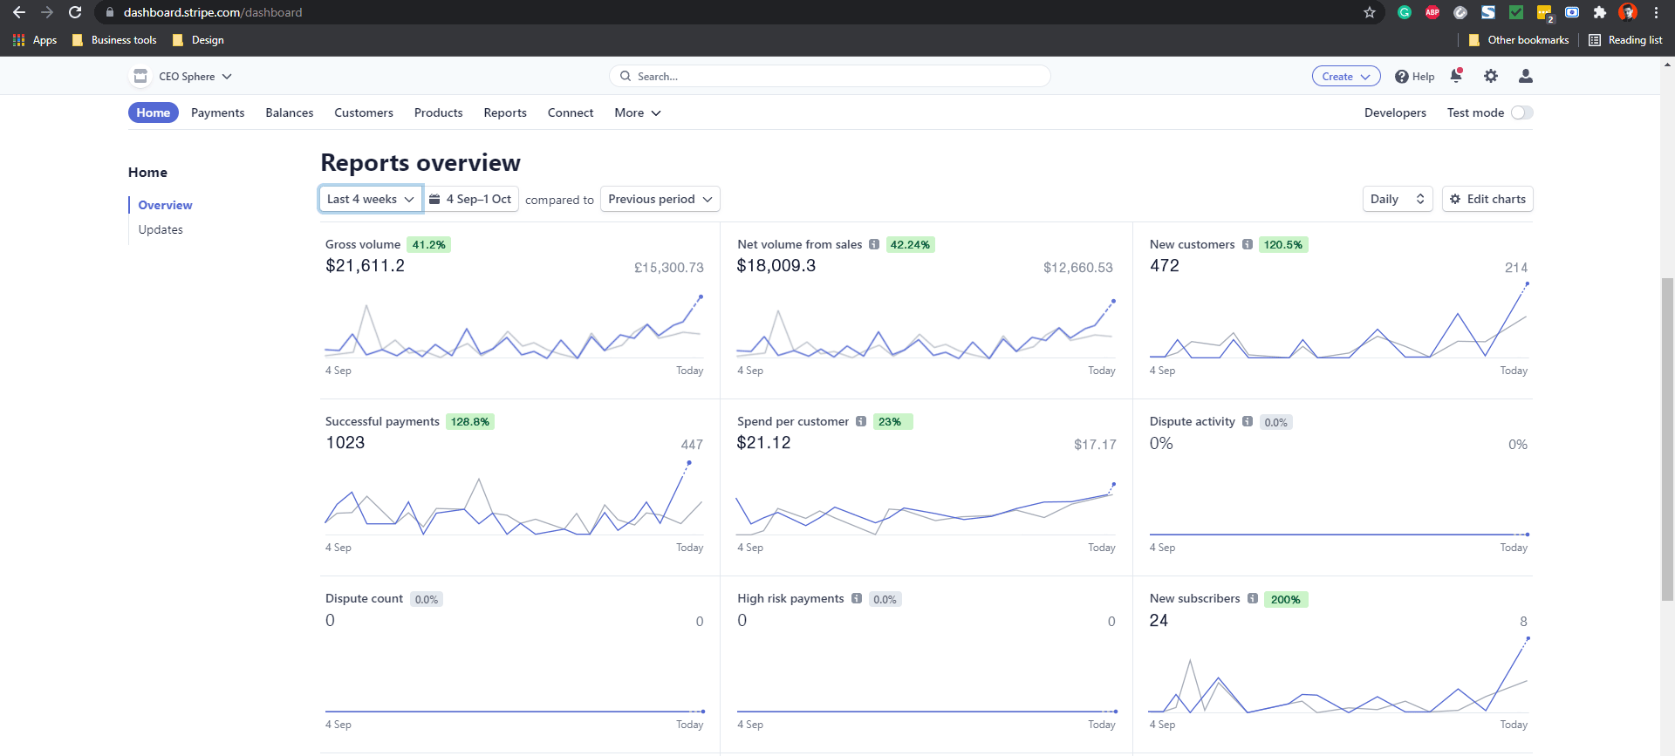Focus the Search input field
The width and height of the screenshot is (1675, 756).
[830, 76]
